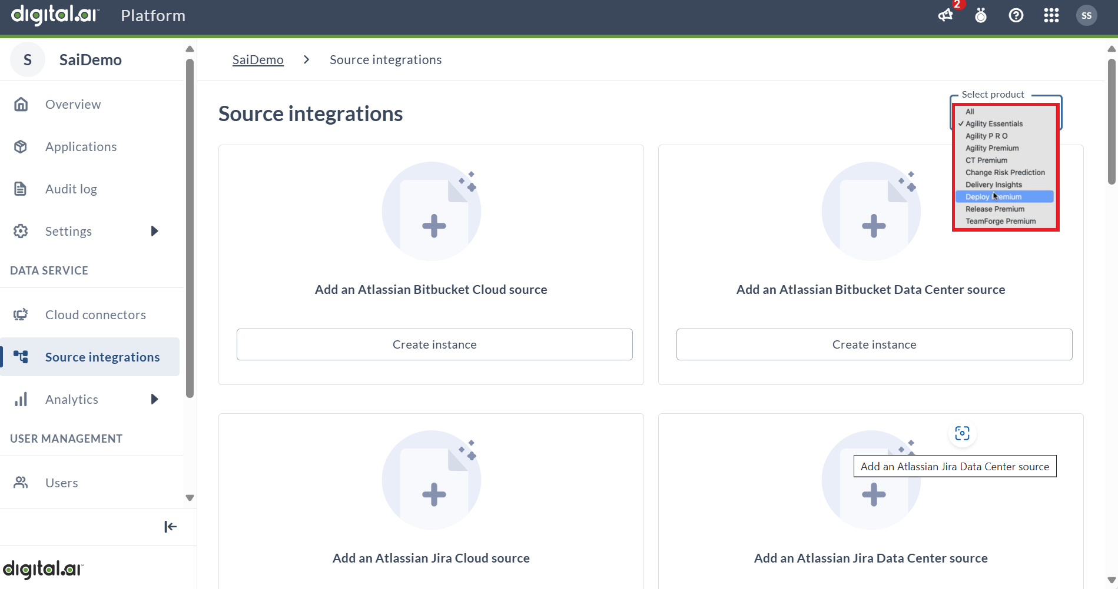
Task: Click the DATA SERVICE section heading
Action: point(49,270)
